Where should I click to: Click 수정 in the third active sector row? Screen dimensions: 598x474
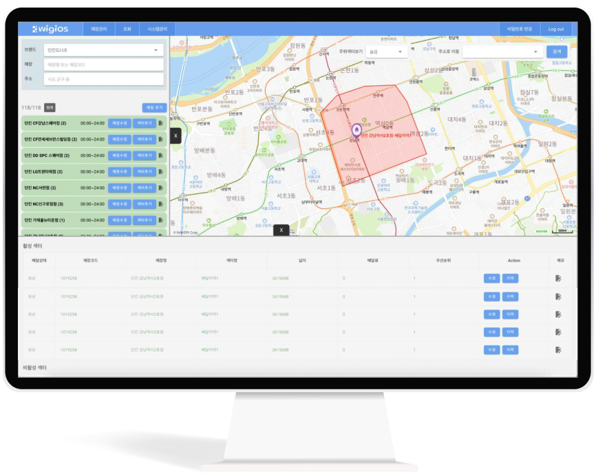click(491, 314)
